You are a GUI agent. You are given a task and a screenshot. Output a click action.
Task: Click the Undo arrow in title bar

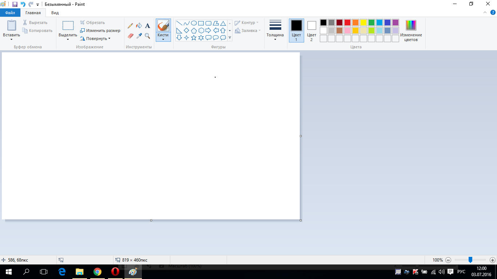(x=23, y=4)
